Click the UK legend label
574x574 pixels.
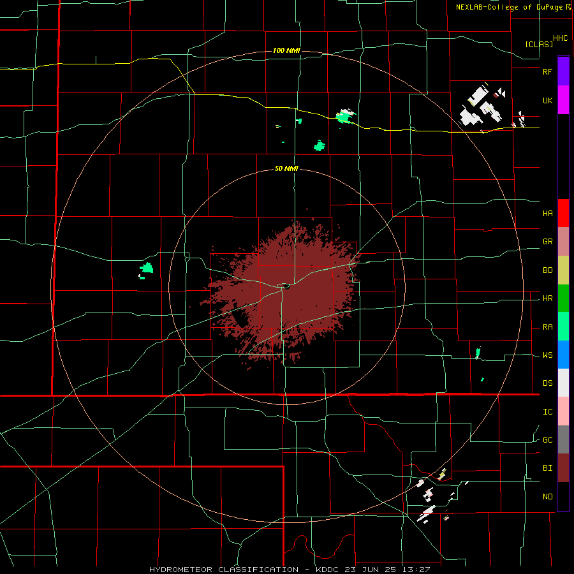(547, 100)
